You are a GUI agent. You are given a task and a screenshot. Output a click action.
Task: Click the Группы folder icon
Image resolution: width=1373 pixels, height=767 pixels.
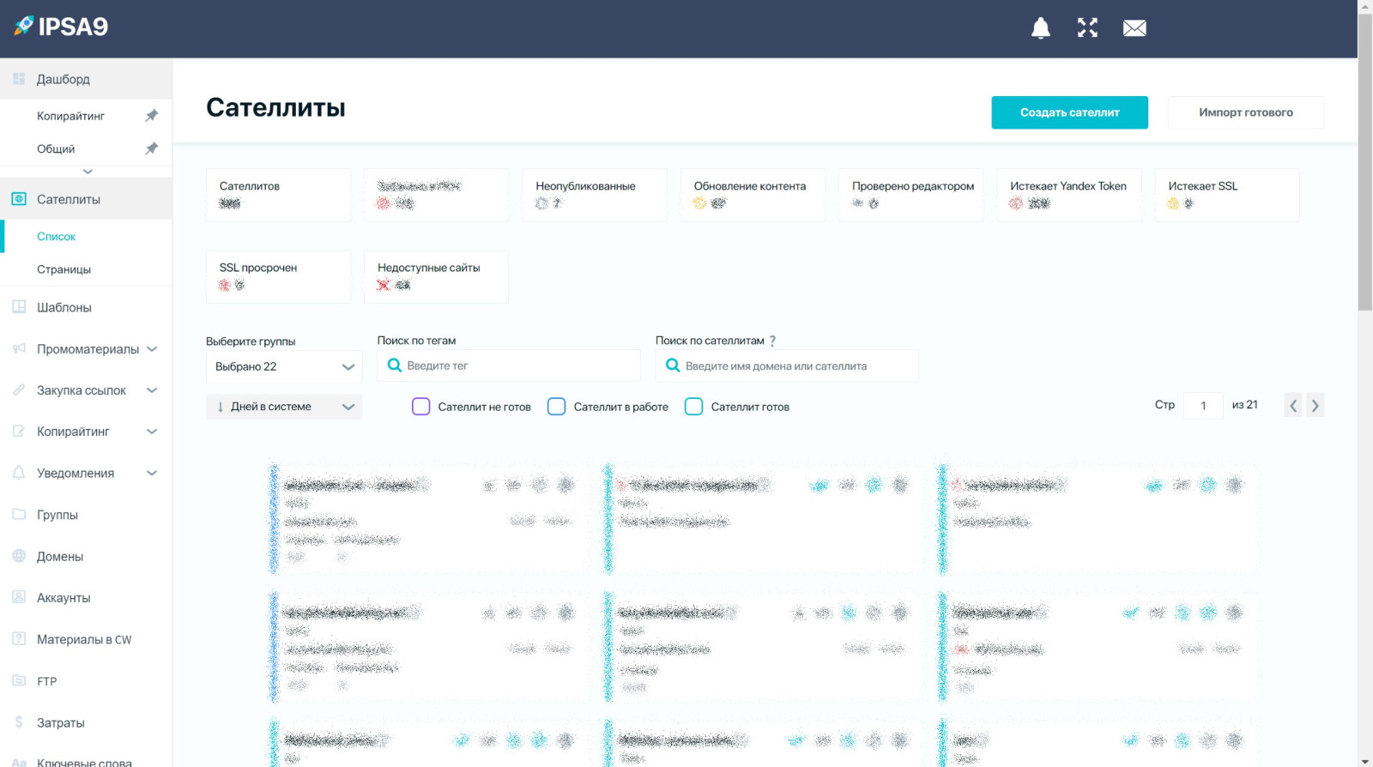[19, 515]
